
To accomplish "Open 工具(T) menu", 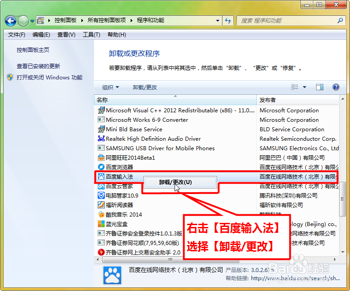I will [x=91, y=35].
